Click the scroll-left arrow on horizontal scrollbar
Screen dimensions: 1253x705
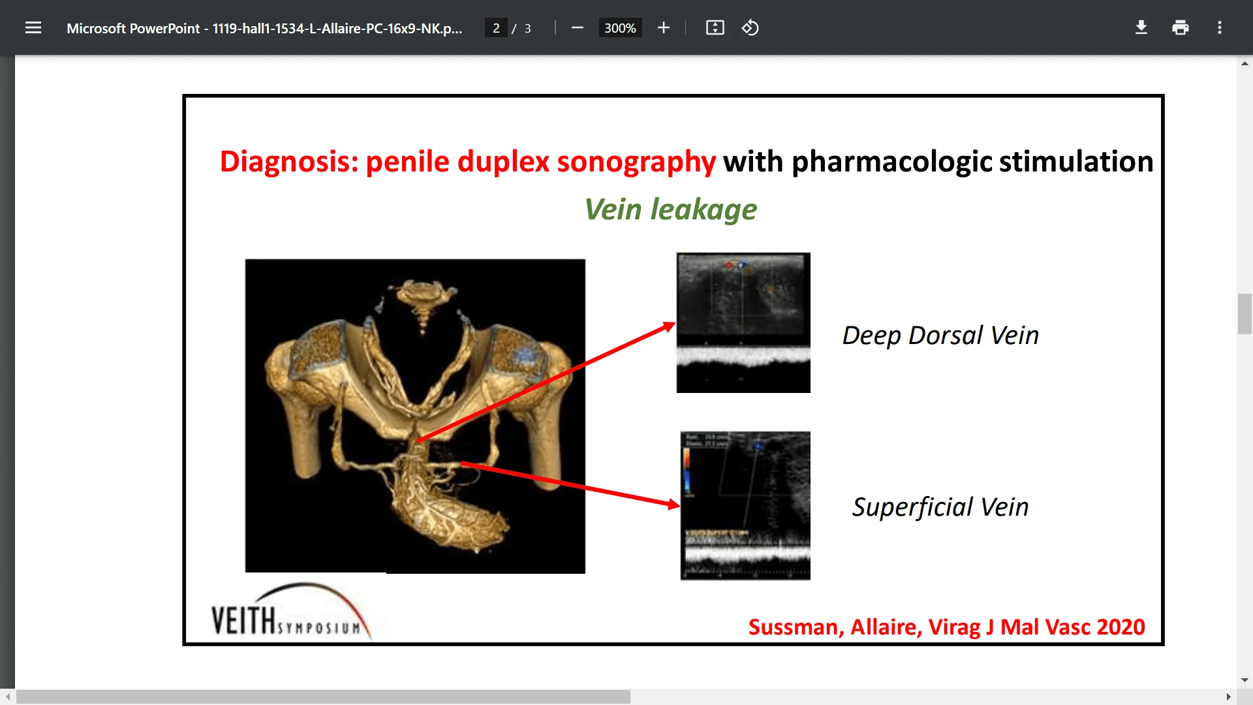tap(7, 697)
